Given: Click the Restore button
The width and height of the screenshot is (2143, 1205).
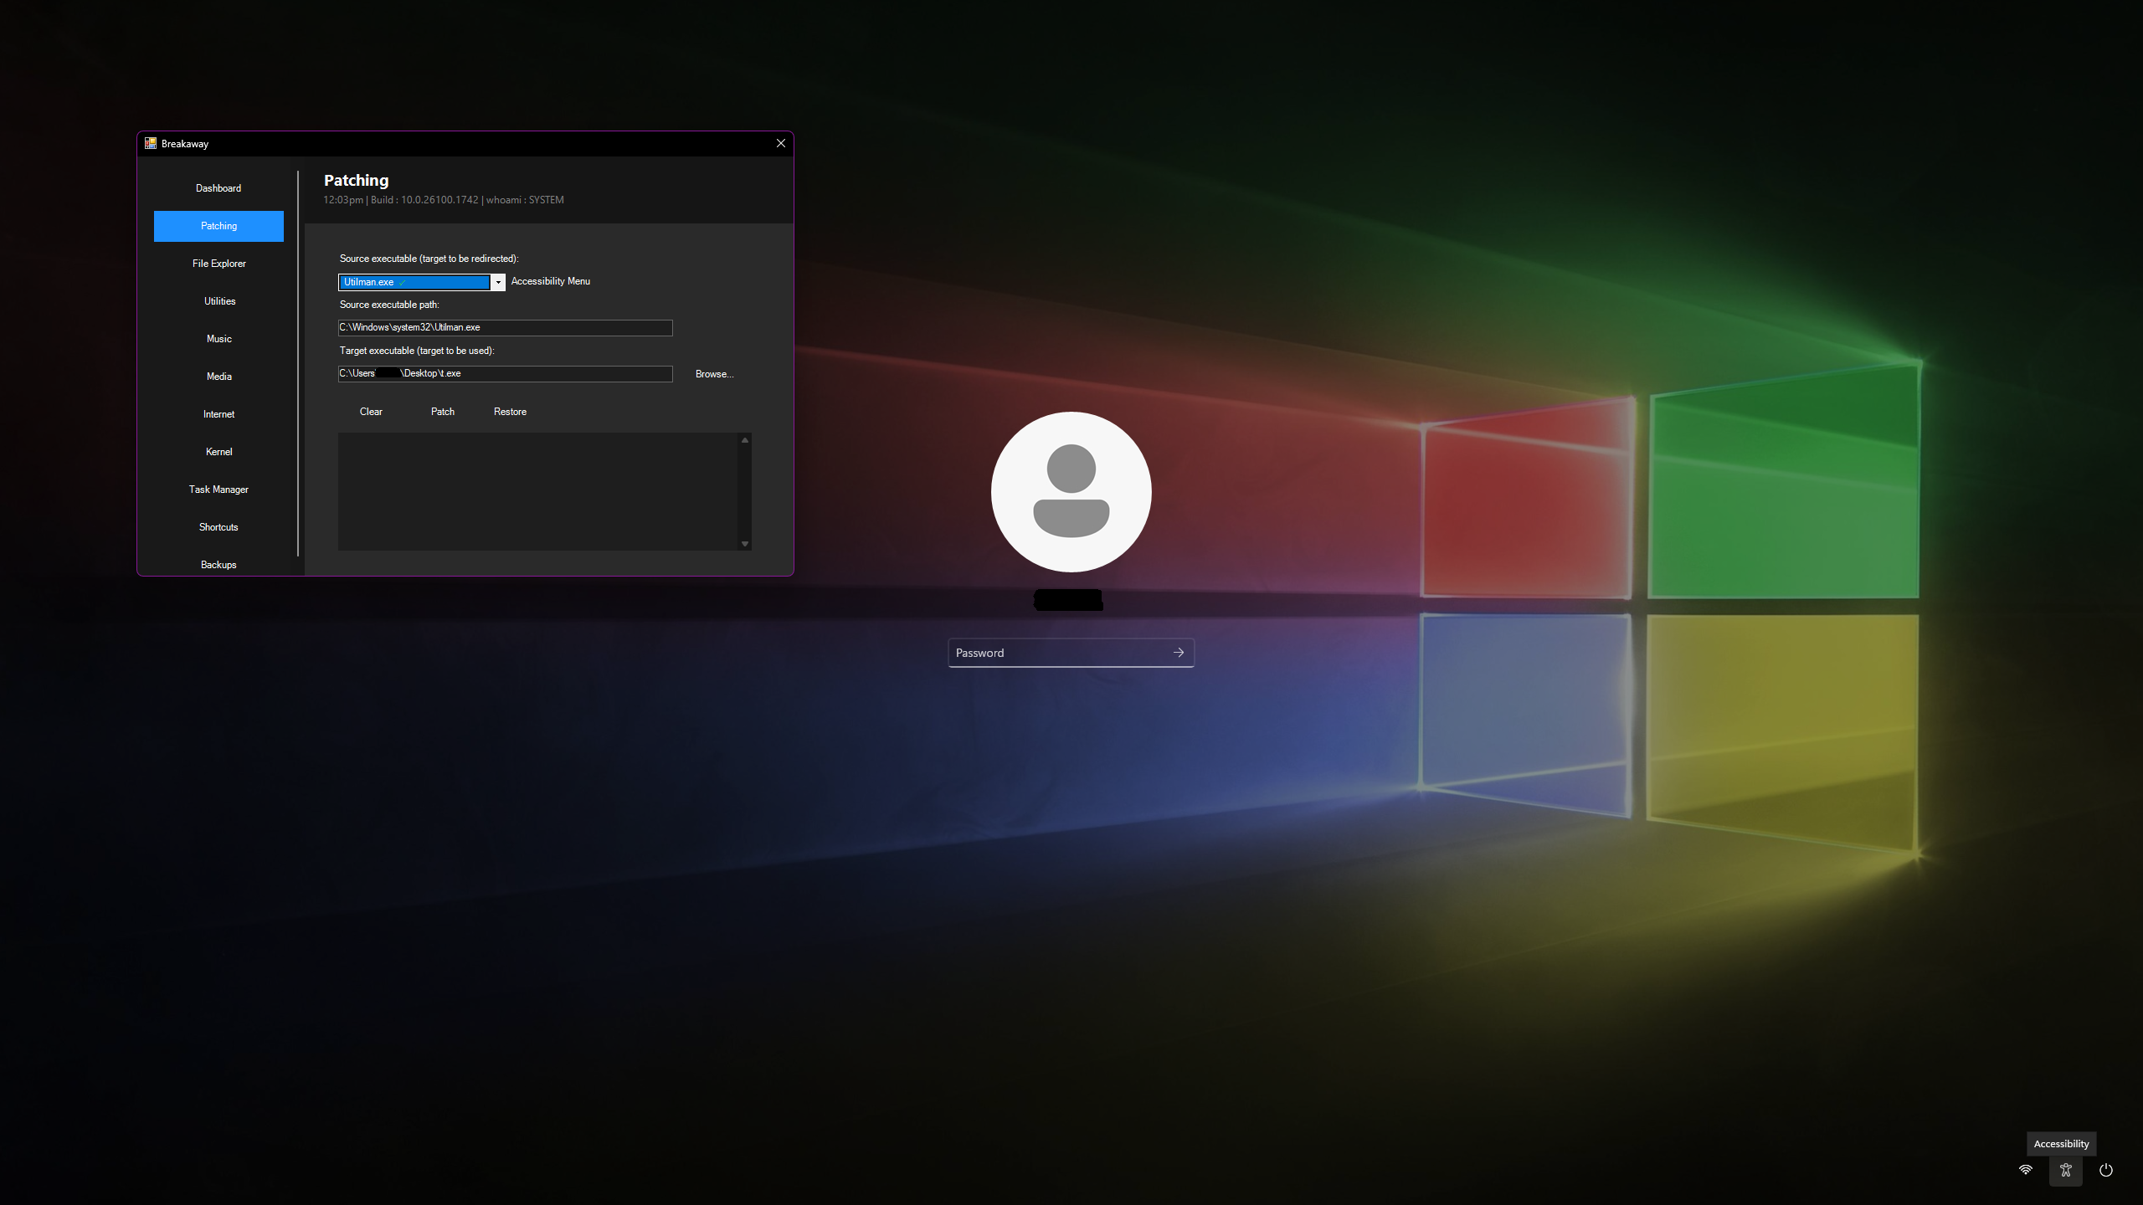Looking at the screenshot, I should coord(510,412).
